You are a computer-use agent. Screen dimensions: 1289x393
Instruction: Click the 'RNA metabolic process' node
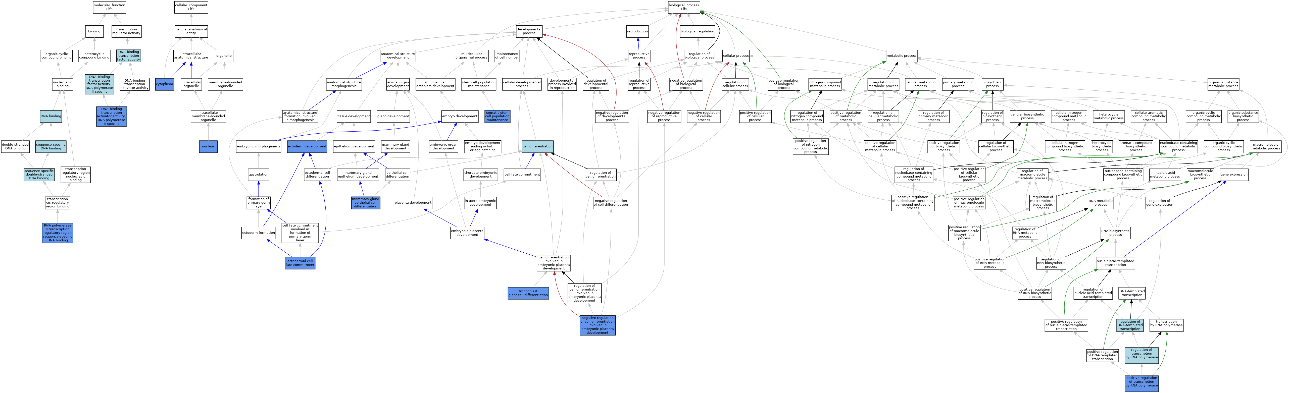point(1101,202)
